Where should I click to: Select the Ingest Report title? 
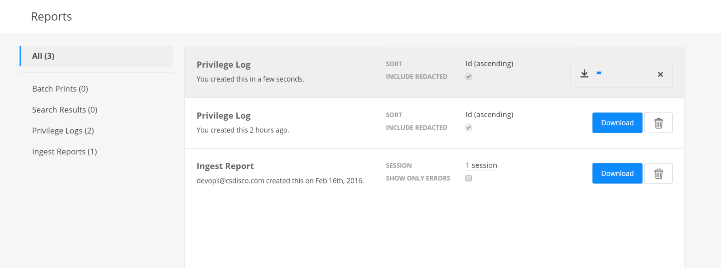pos(225,166)
